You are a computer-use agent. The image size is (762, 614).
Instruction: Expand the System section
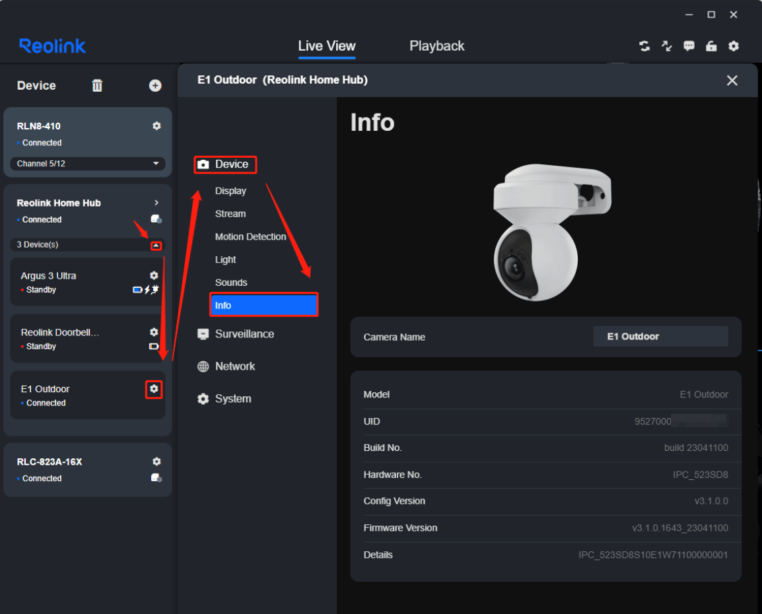[x=233, y=399]
